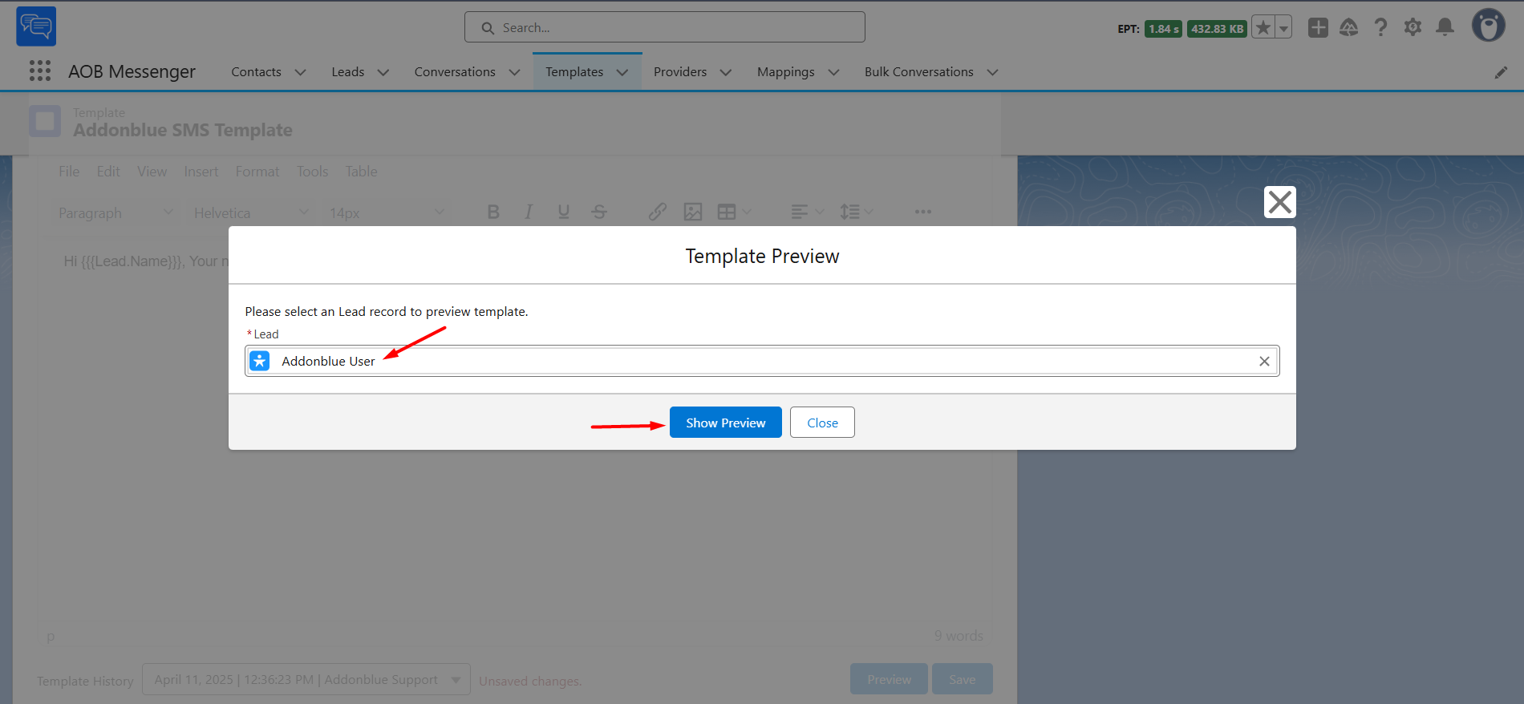Open the favorites list dropdown arrow

tap(1283, 28)
